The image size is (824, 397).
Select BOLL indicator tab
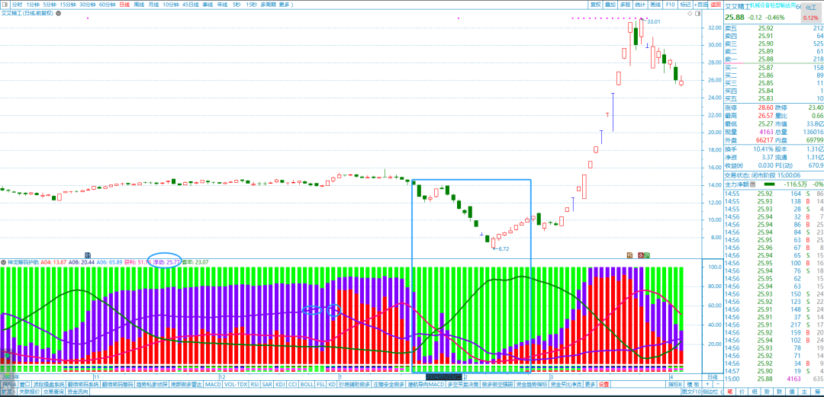point(307,384)
